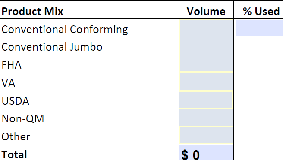Select the Conventional Conforming row label
The image size is (283, 160).
click(65, 29)
